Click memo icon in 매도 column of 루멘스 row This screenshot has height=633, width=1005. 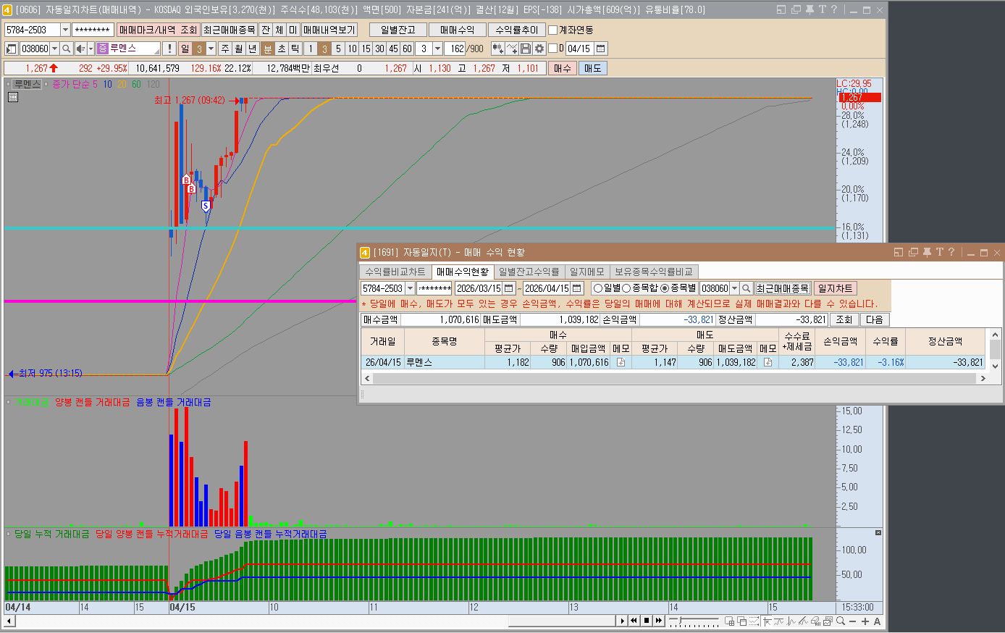768,362
